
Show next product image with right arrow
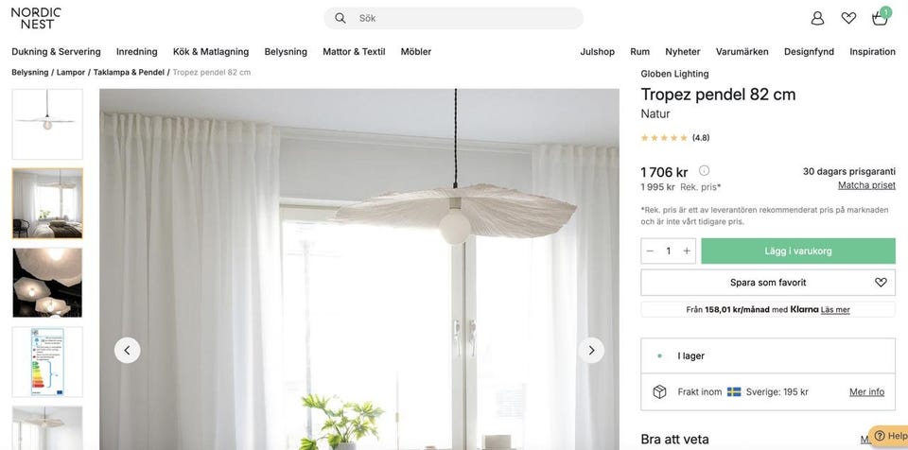pos(591,351)
